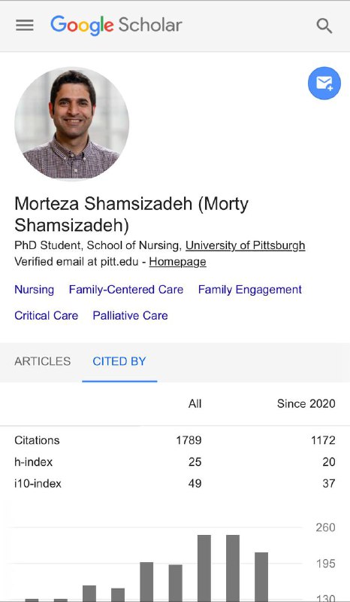Screen dimensions: 350x602
Task: Click the h-index row label
Action: coord(34,462)
